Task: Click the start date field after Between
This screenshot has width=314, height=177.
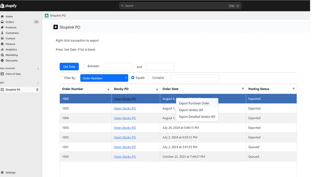Action: (118, 66)
